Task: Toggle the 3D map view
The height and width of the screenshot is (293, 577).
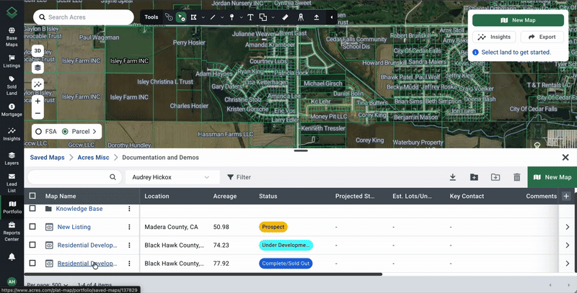Action: pos(38,51)
